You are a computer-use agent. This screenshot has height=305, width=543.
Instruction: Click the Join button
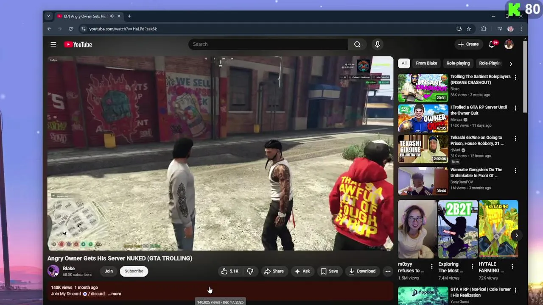pos(109,271)
